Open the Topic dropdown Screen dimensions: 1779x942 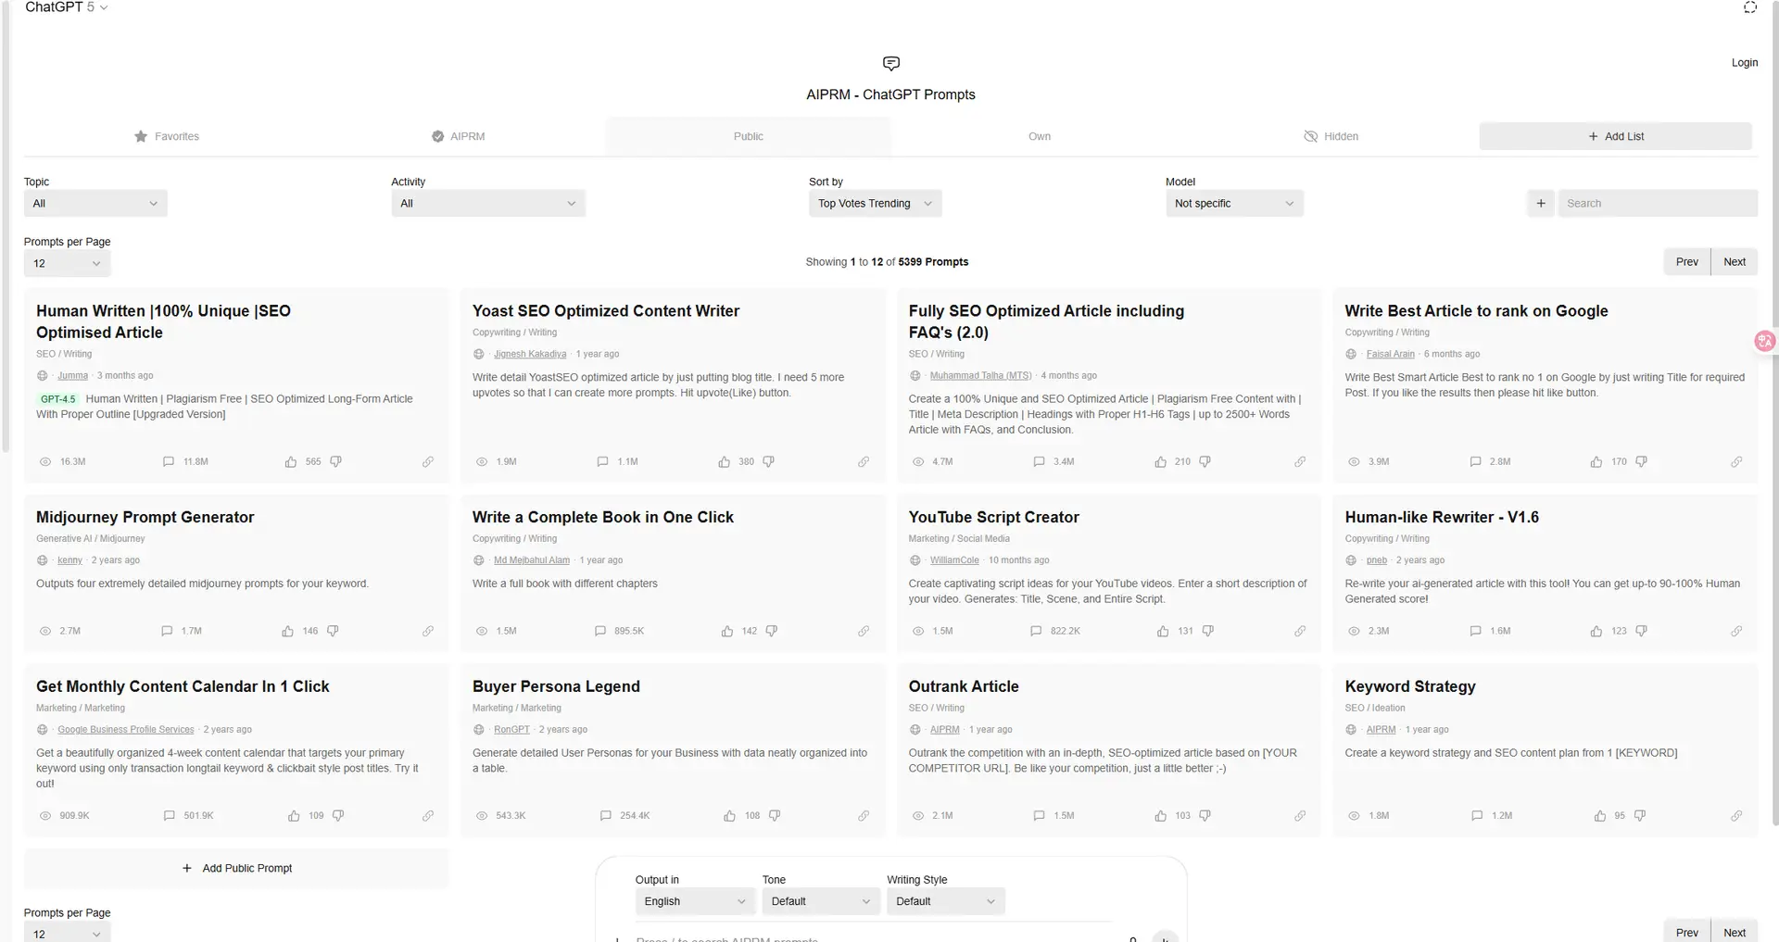pos(95,204)
